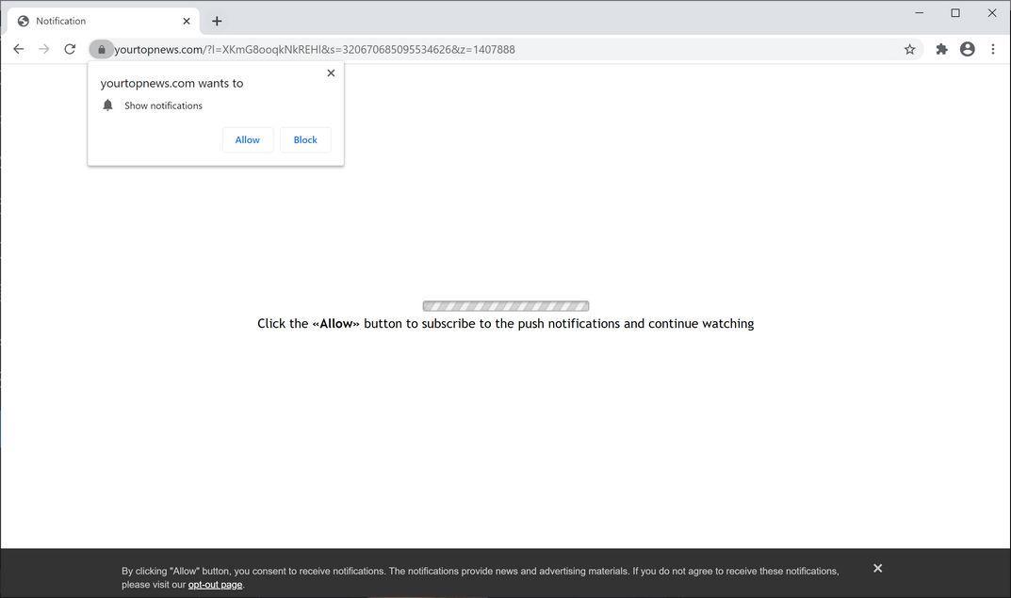Click the yourtopnews.com address bar URL
The width and height of the screenshot is (1011, 598).
tap(315, 50)
